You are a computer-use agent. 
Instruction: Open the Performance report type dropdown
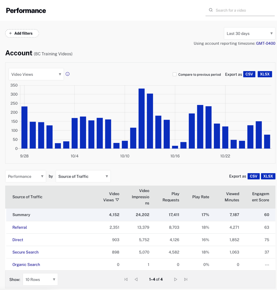pyautogui.click(x=26, y=176)
